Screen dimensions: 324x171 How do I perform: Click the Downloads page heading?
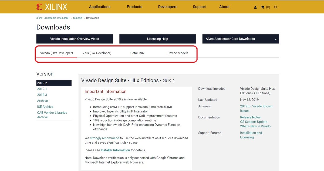(53, 27)
